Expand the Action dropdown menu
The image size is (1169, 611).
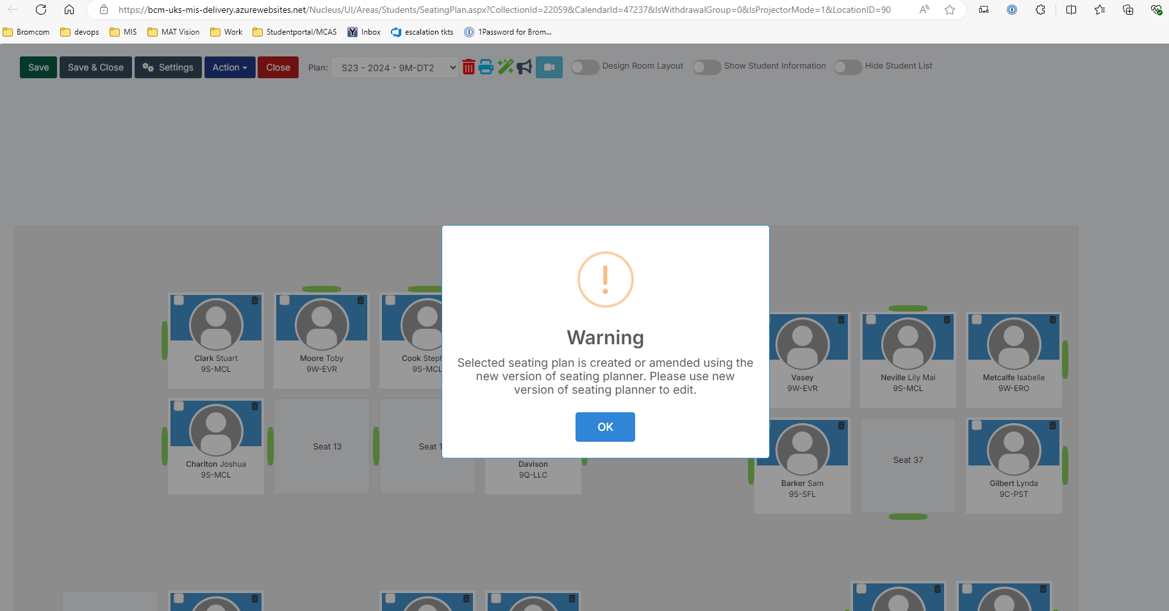[x=229, y=67]
